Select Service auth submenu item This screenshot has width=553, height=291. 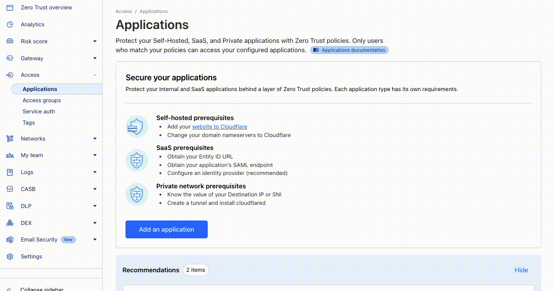coord(39,112)
